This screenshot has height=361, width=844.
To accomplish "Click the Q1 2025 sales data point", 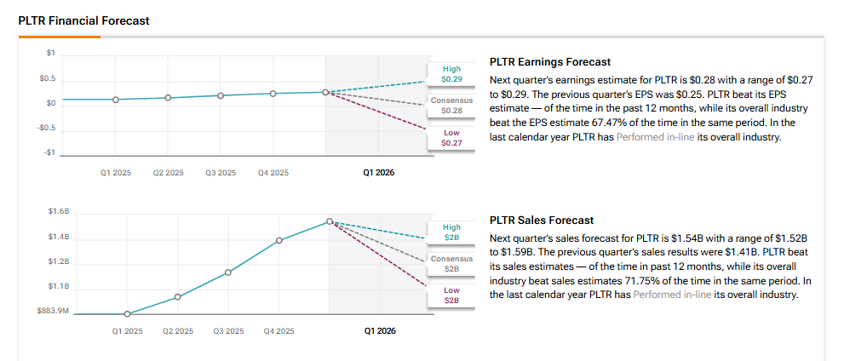I will [x=127, y=313].
